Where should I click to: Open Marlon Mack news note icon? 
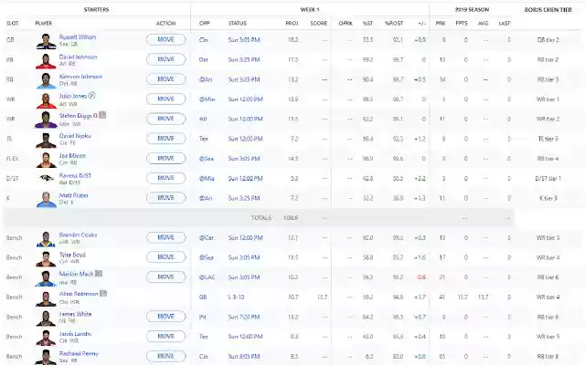pos(99,274)
